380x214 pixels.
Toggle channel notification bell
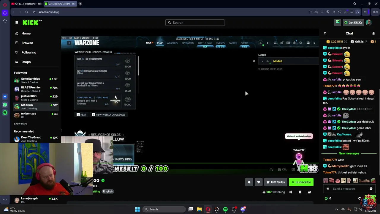click(x=249, y=182)
